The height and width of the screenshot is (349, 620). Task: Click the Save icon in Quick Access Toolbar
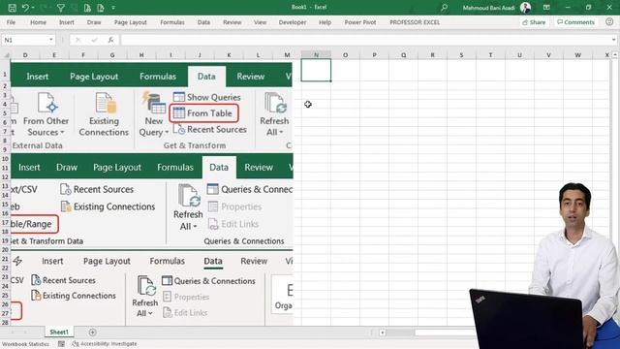[13, 8]
